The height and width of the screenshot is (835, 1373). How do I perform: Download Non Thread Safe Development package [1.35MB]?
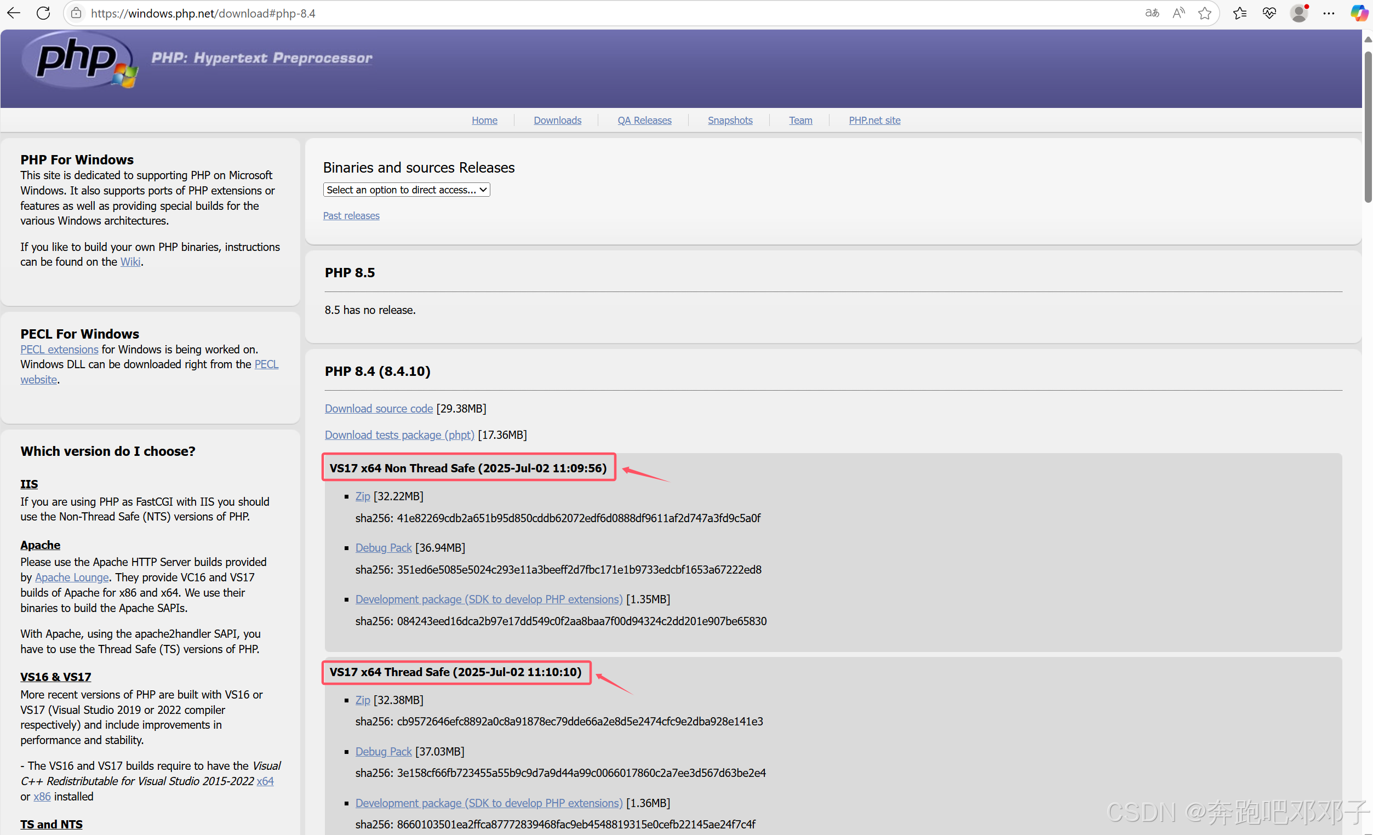click(489, 599)
